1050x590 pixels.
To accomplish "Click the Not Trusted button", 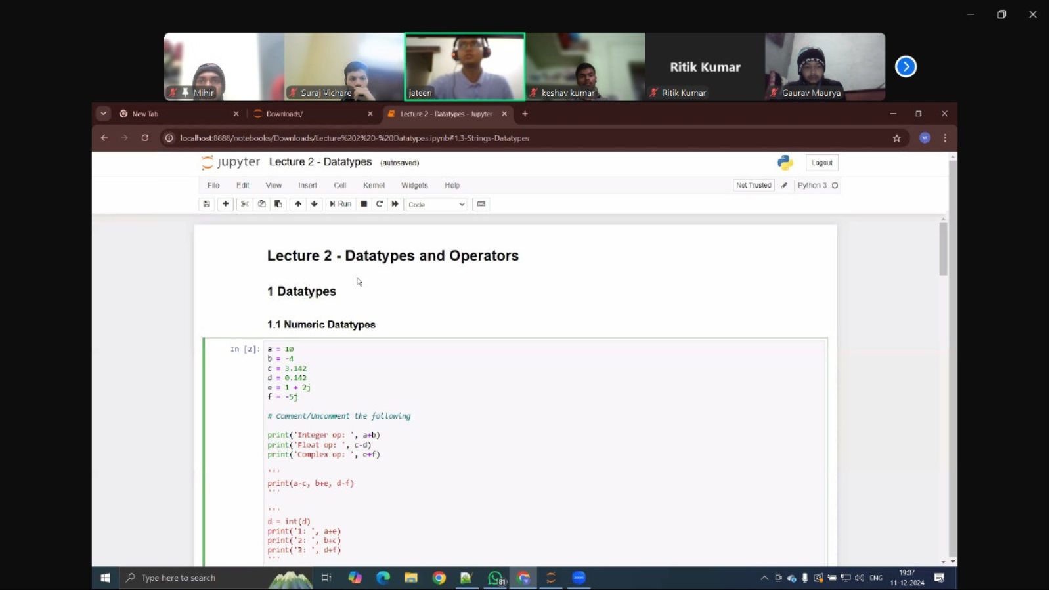I will pyautogui.click(x=754, y=186).
